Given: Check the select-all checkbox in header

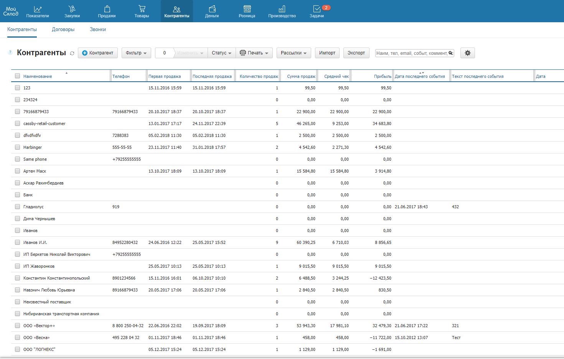Looking at the screenshot, I should click(17, 76).
